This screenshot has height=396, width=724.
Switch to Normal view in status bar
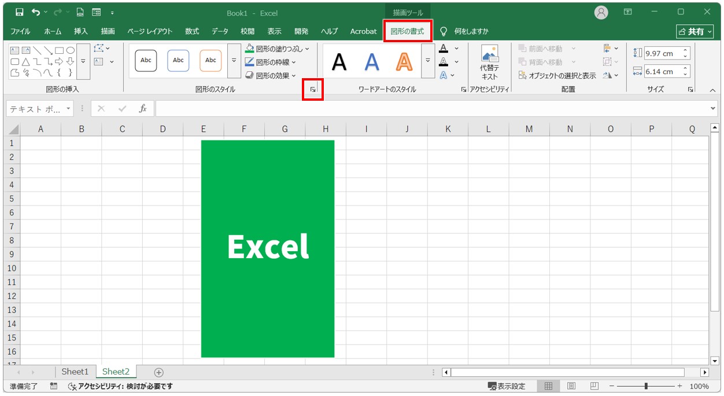[x=548, y=386]
